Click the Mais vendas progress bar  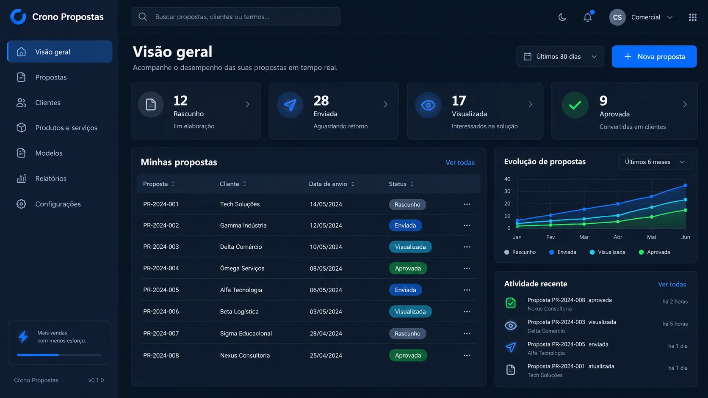click(x=59, y=355)
